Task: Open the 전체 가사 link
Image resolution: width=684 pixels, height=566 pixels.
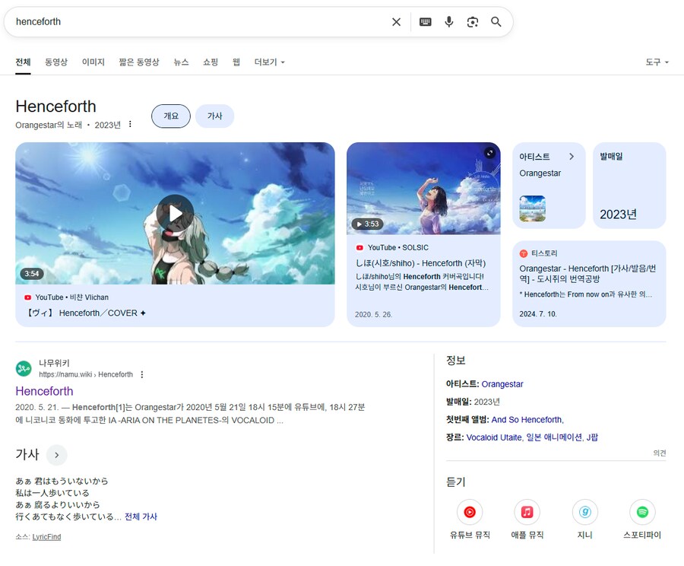Action: point(141,517)
